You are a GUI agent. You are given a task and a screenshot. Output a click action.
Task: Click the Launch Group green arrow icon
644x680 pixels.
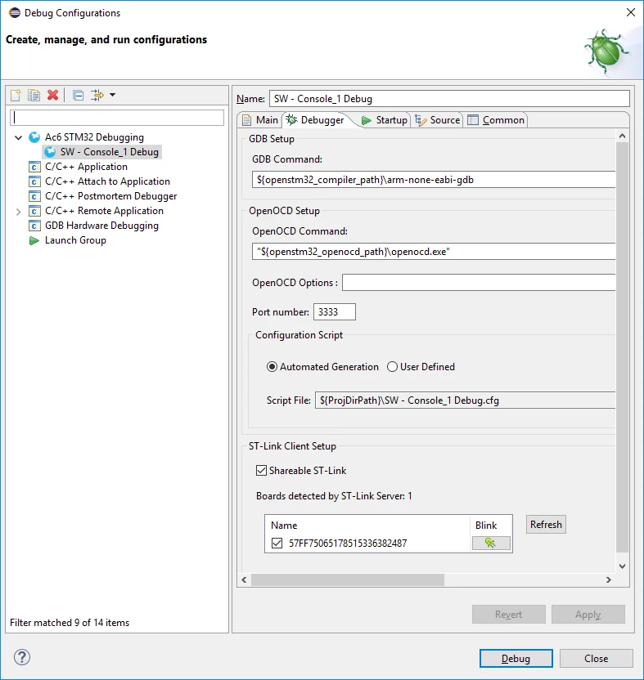(x=34, y=240)
